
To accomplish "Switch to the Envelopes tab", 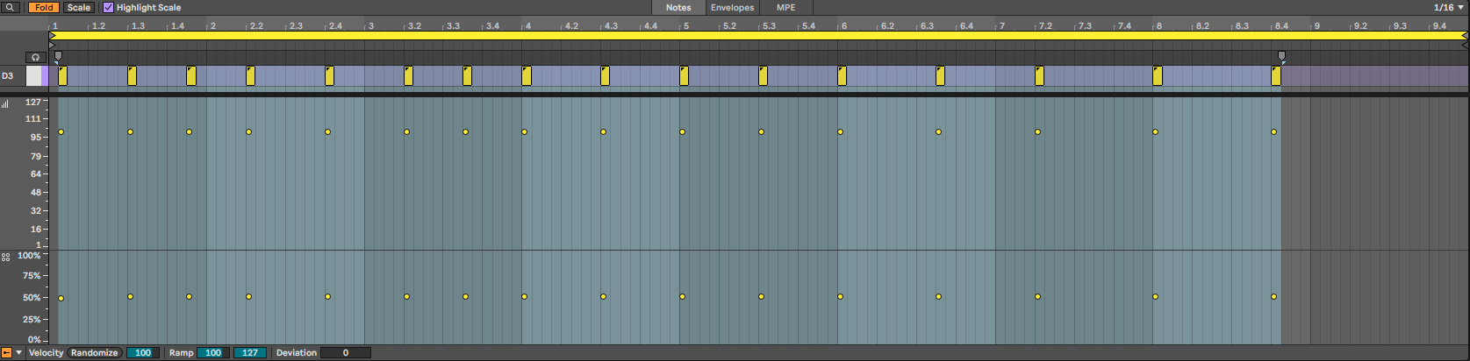I will [x=732, y=7].
